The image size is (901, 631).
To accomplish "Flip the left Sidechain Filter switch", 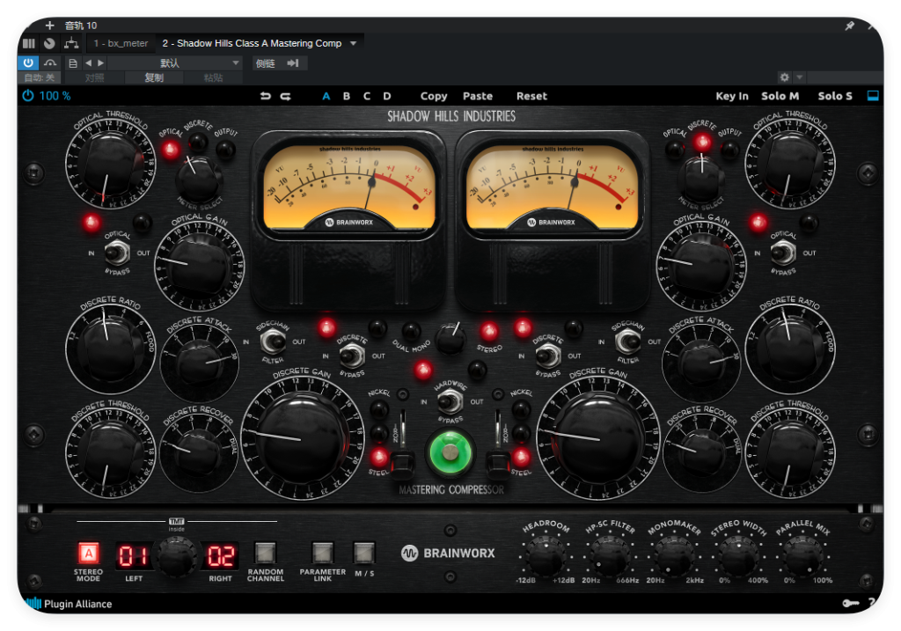I will coord(273,342).
